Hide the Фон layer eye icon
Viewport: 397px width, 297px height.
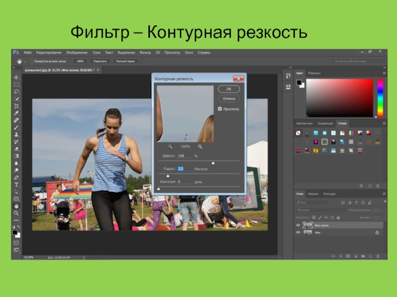[298, 232]
